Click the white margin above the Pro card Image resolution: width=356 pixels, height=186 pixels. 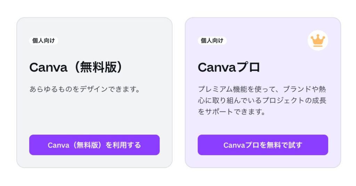click(263, 8)
